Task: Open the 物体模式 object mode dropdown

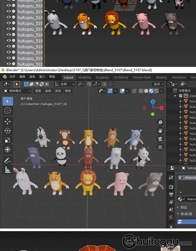Action: (x=17, y=91)
